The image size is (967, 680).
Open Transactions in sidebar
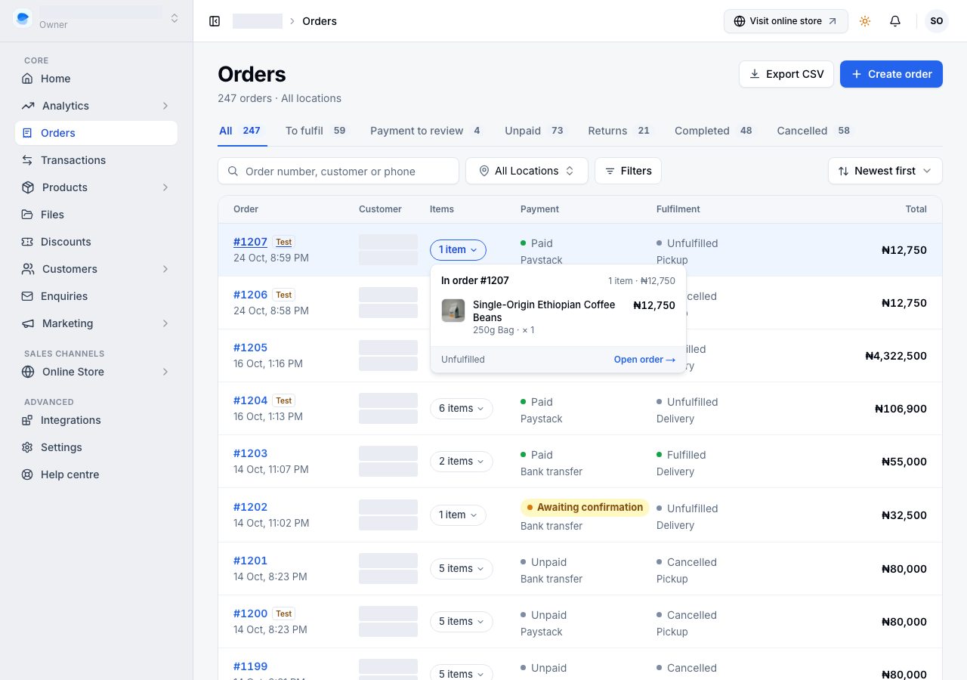point(96,160)
